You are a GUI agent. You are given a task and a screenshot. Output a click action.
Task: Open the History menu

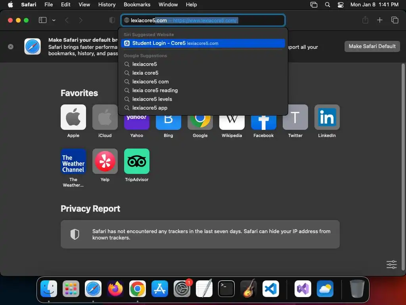[x=107, y=4]
